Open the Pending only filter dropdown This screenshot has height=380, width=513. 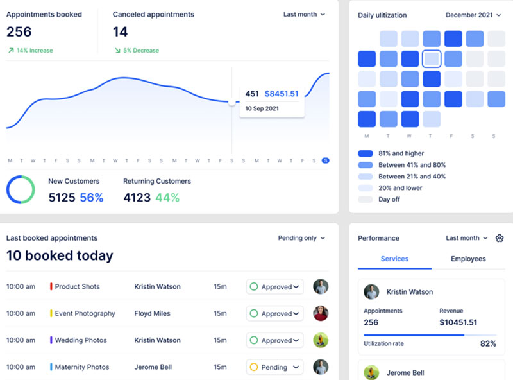click(x=301, y=238)
